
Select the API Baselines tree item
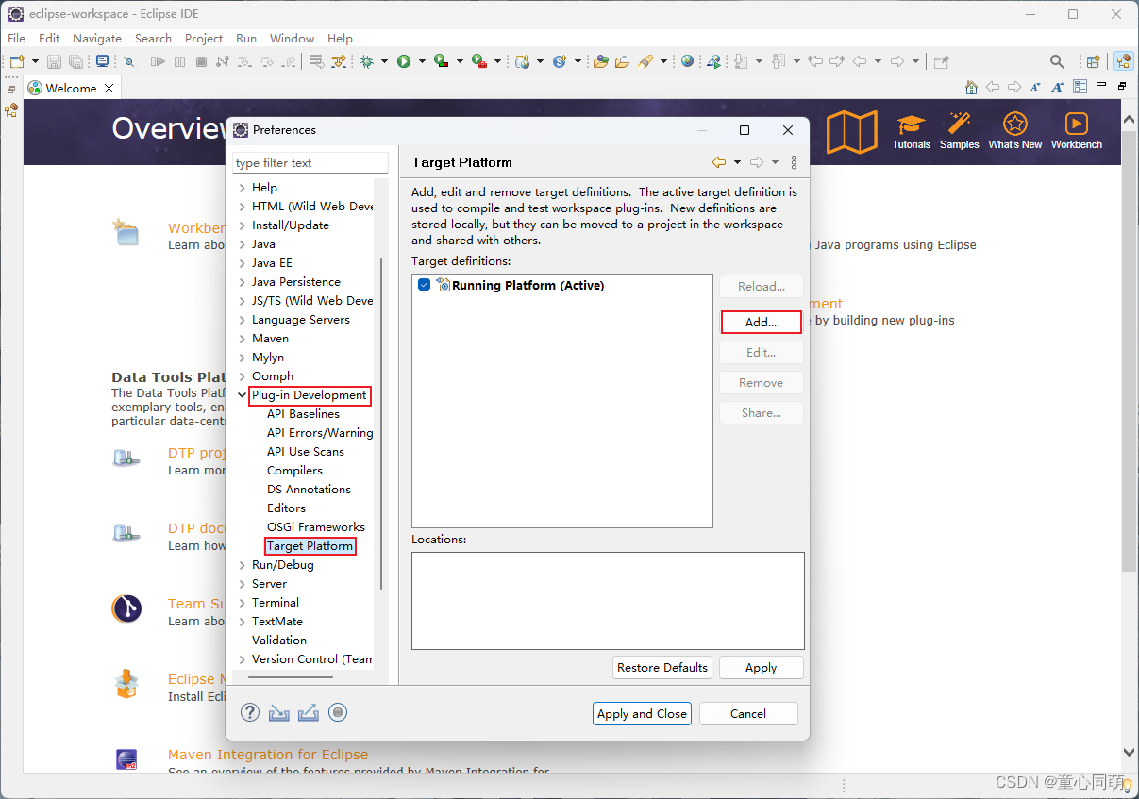(x=303, y=414)
